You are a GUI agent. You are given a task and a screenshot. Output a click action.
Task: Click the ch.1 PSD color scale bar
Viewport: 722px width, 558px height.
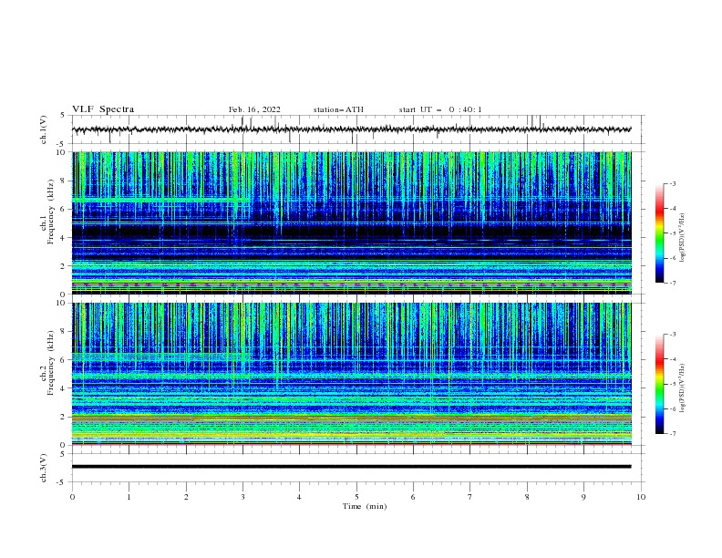point(659,233)
